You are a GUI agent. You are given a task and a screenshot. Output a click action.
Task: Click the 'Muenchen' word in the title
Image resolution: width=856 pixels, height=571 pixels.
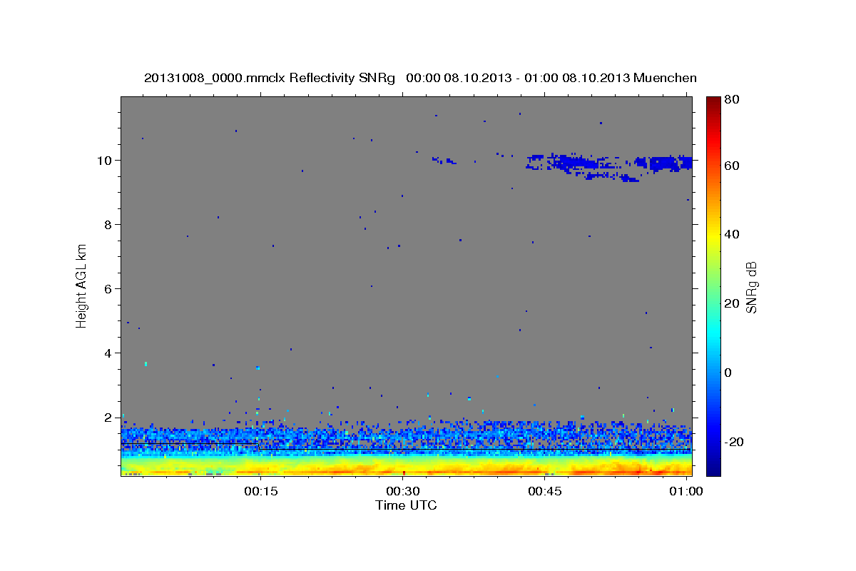click(664, 77)
